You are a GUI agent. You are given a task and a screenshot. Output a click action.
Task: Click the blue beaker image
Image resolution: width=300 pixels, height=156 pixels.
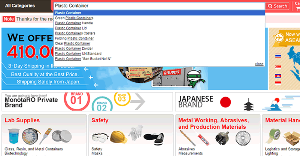coord(13,136)
